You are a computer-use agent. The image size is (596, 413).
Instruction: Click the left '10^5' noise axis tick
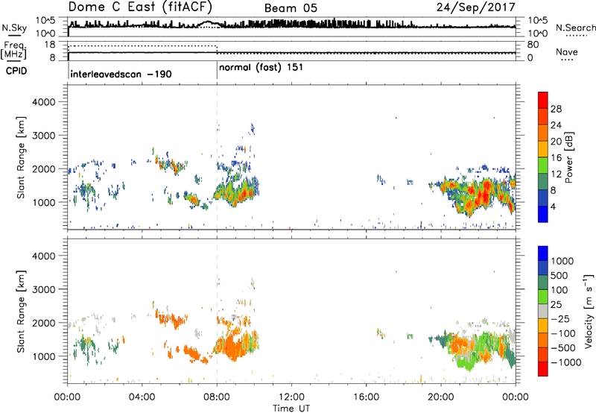(45, 21)
